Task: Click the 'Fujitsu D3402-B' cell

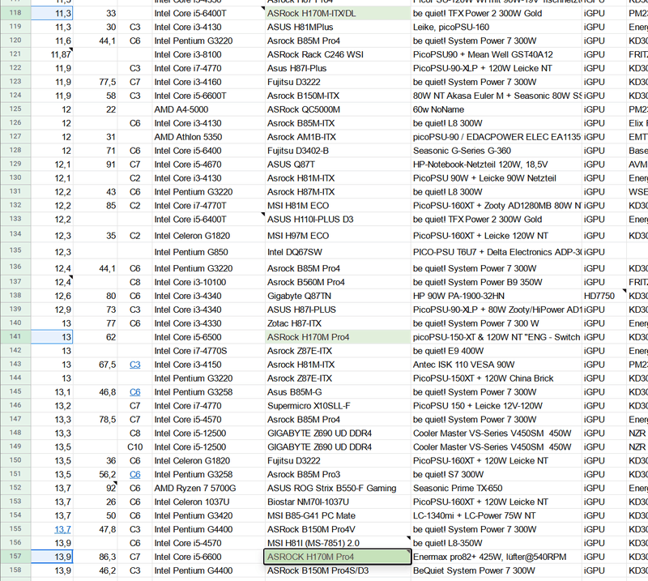Action: (x=338, y=151)
